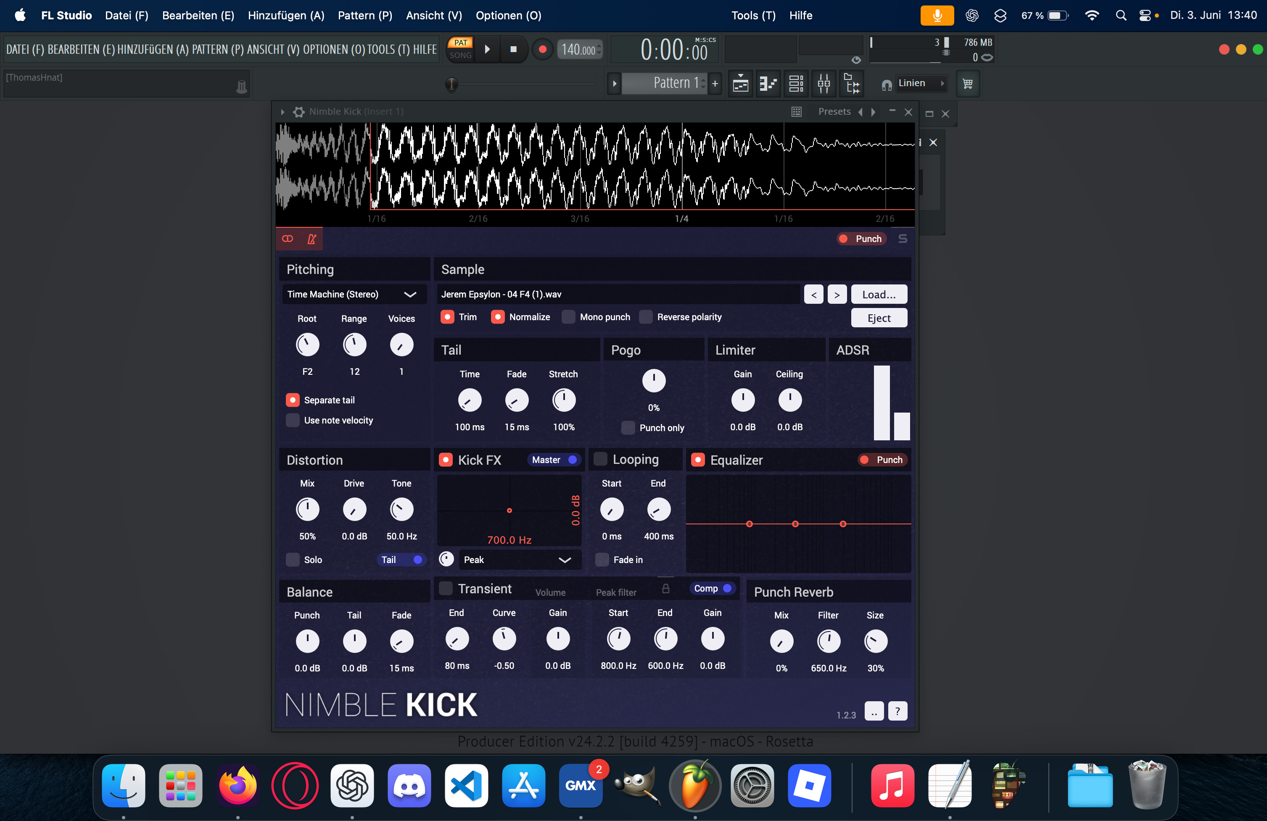Screen dimensions: 1267x821
Task: Click the metronome icon in Nimble Kick
Action: (x=312, y=239)
